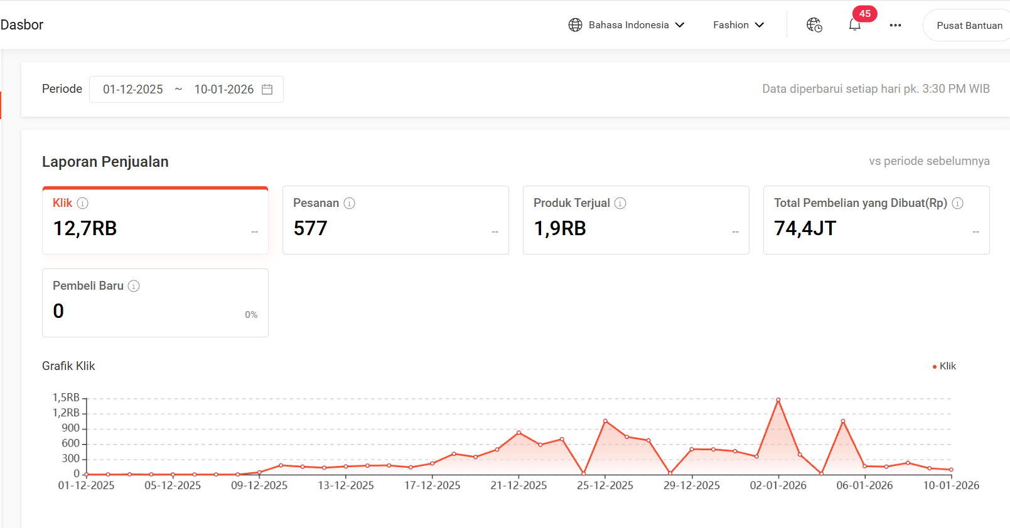Click the start date 01-12-2025 field
Viewport: 1010px width, 528px height.
133,90
